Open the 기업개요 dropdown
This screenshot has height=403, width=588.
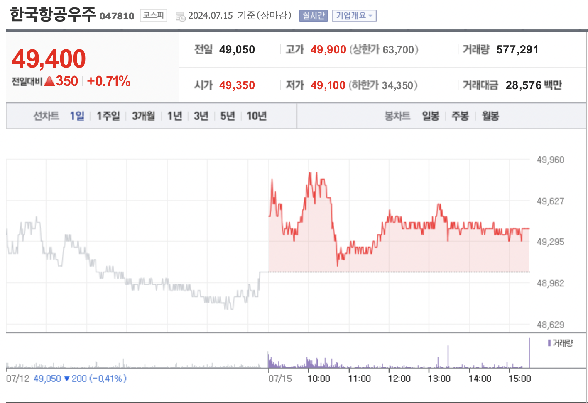tap(354, 16)
